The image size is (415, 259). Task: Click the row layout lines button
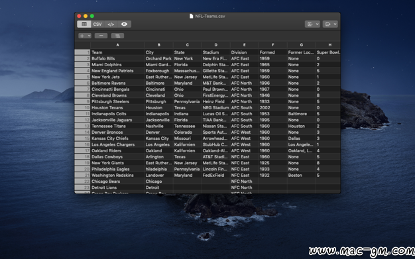[117, 36]
